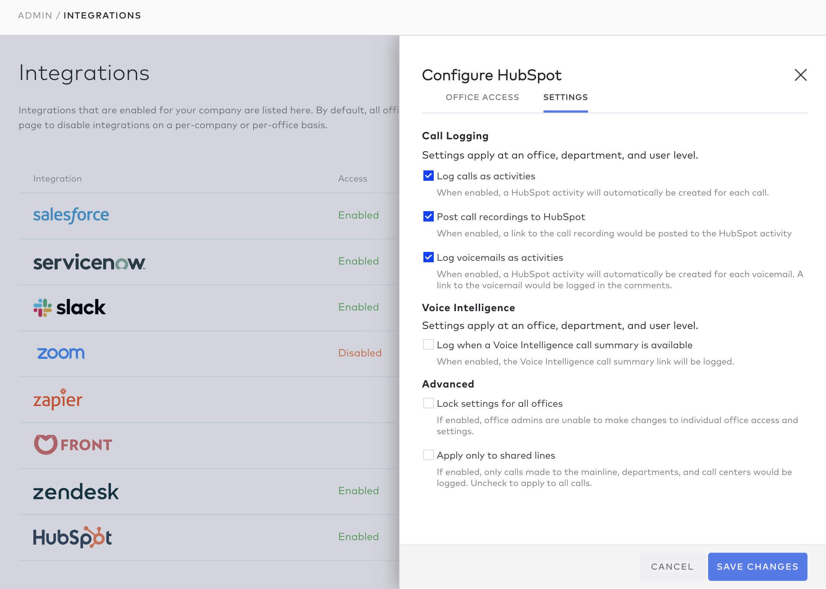Toggle the Log calls as activities checkbox
826x589 pixels.
428,175
